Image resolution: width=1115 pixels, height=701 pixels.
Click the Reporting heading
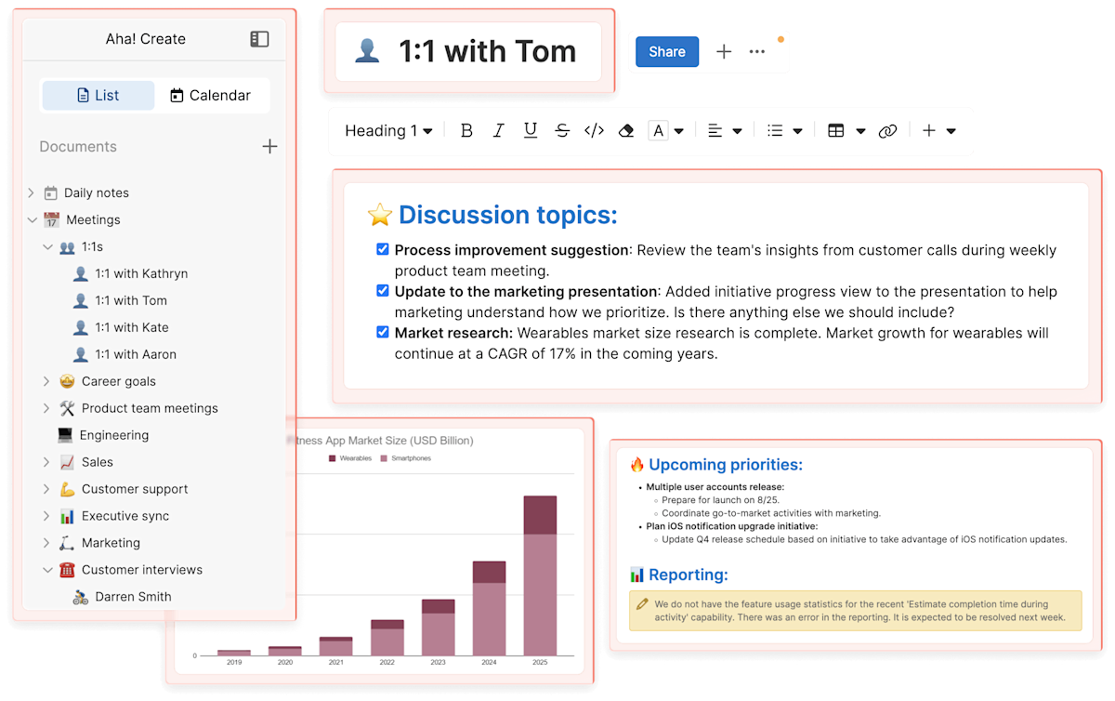point(688,575)
